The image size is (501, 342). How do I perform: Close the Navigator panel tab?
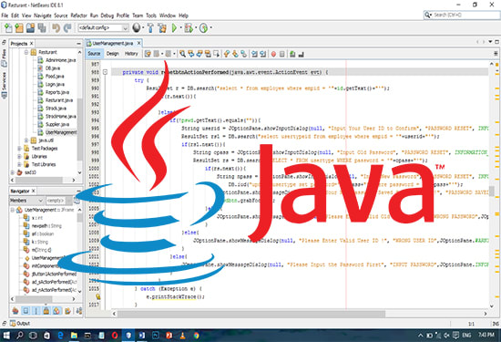click(33, 191)
